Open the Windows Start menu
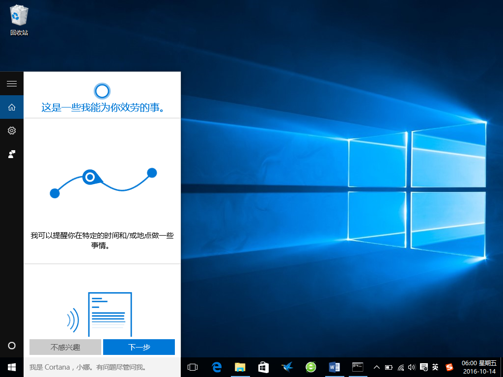Image resolution: width=503 pixels, height=377 pixels. [x=12, y=367]
